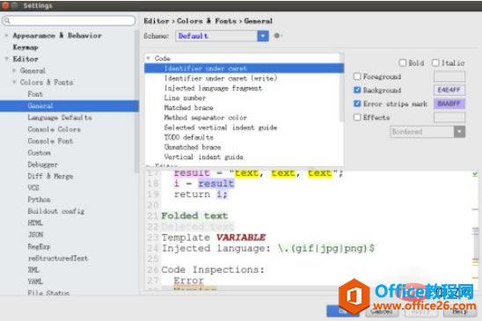Image resolution: width=482 pixels, height=321 pixels.
Task: Uncheck the Error stripe mark checkbox
Action: pos(357,104)
